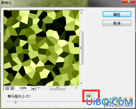Close the 晶格化 dialog window
This screenshot has height=109, width=136.
point(128,2)
